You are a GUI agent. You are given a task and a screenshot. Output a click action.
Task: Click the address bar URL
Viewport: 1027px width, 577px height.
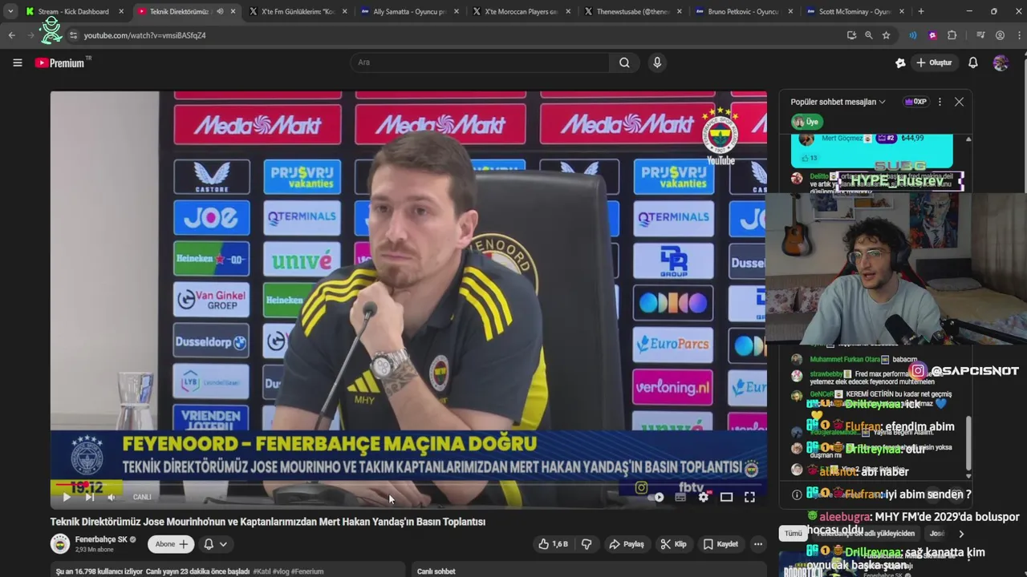pyautogui.click(x=144, y=35)
